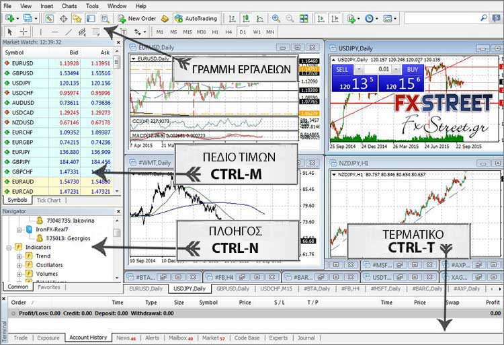Toggle the H4 timeframe button
This screenshot has width=504, height=345.
tap(228, 32)
